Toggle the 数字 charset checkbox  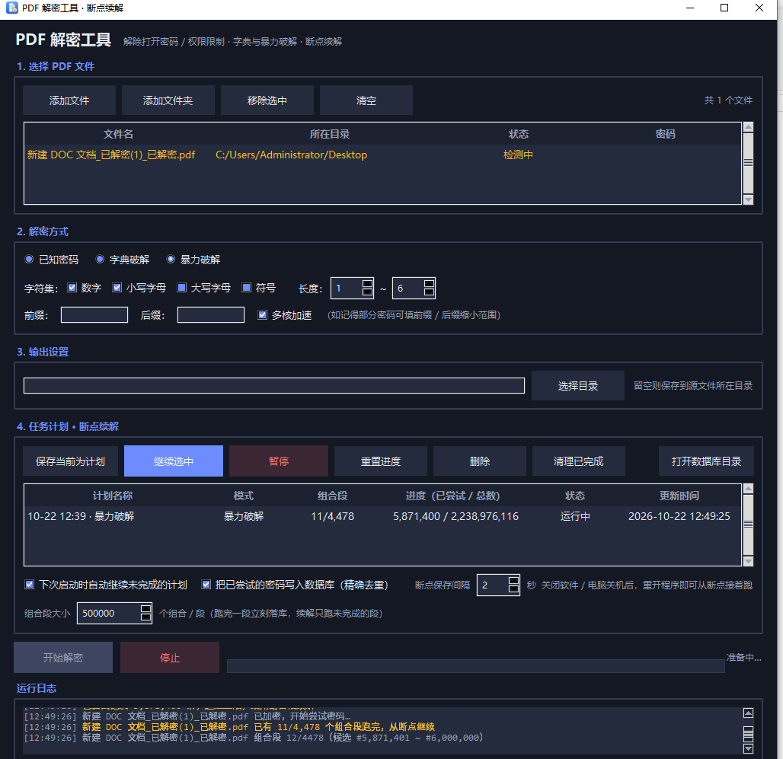72,288
